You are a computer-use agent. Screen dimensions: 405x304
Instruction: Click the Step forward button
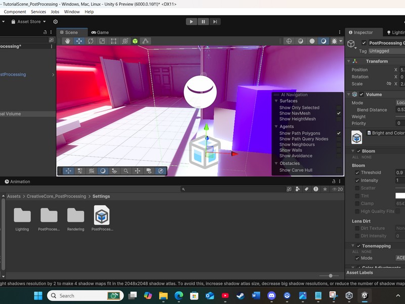coord(216,21)
